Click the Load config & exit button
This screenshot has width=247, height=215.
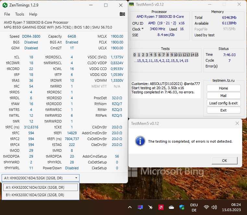click(223, 103)
